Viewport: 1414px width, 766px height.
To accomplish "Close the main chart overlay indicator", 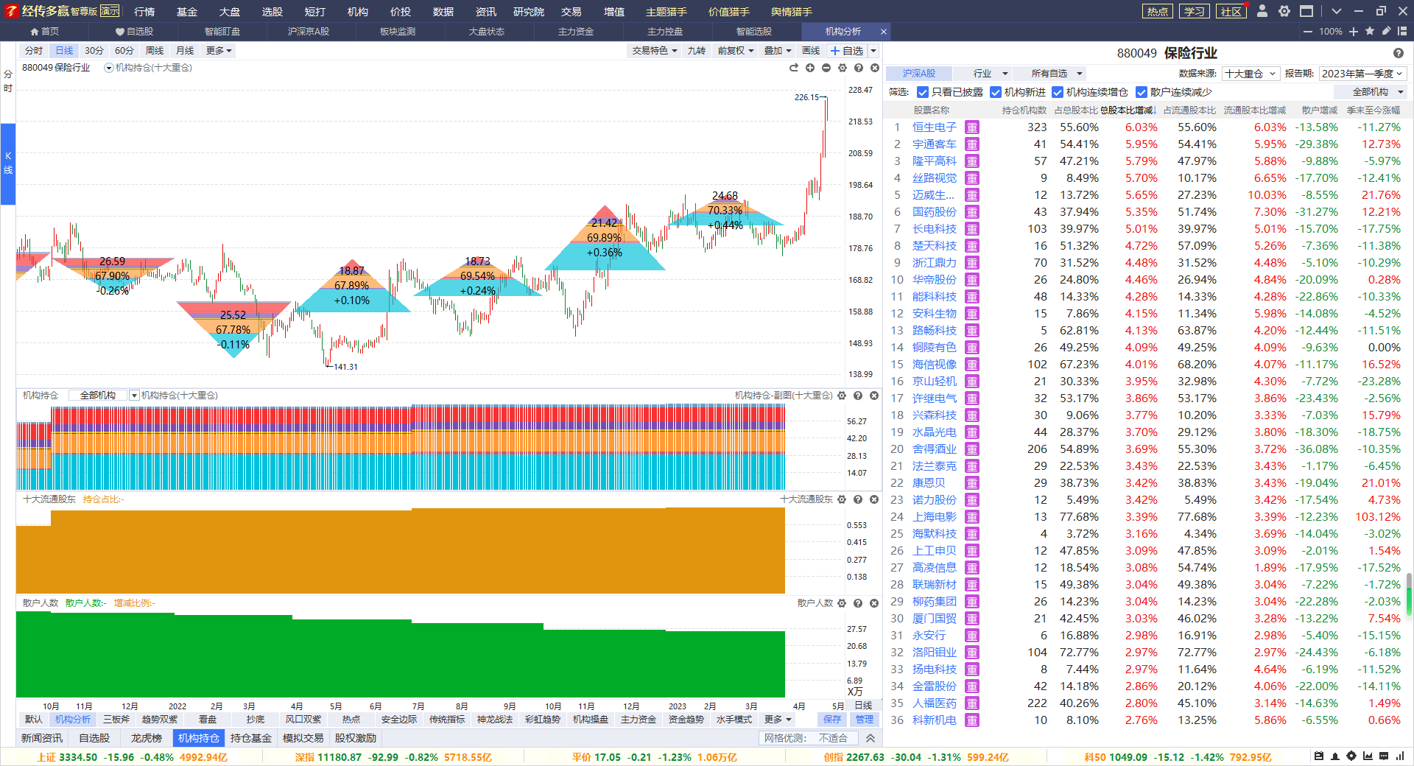I will [x=875, y=68].
